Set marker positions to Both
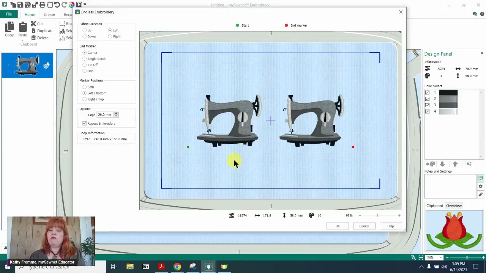This screenshot has height=273, width=486. [85, 87]
